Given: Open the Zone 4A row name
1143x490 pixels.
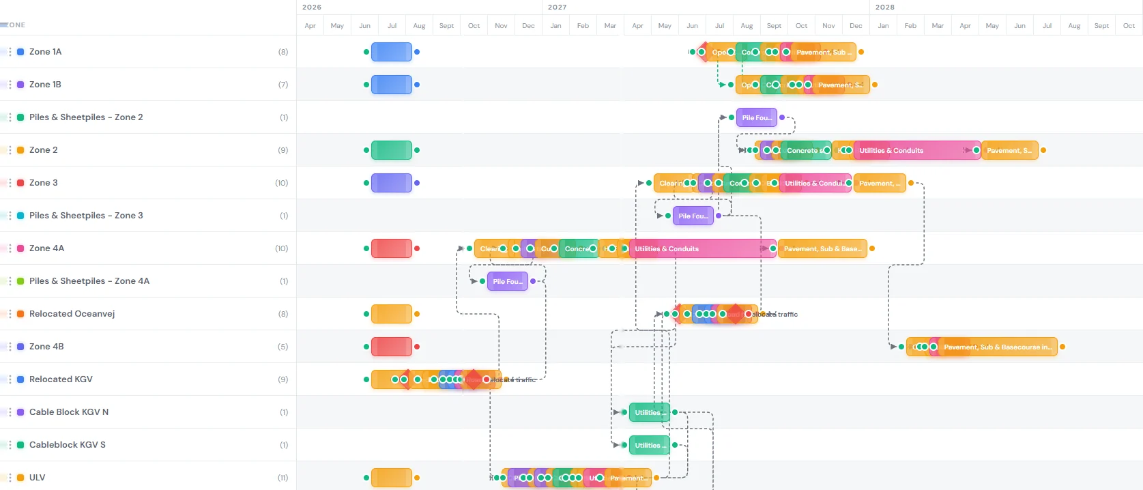Looking at the screenshot, I should coord(46,248).
